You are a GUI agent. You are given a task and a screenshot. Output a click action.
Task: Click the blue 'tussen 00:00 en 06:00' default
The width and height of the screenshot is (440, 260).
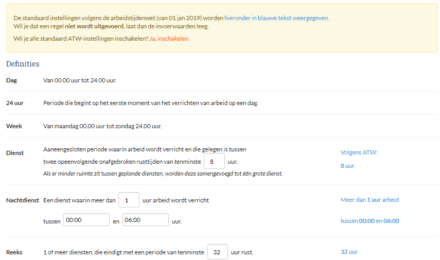tap(369, 221)
